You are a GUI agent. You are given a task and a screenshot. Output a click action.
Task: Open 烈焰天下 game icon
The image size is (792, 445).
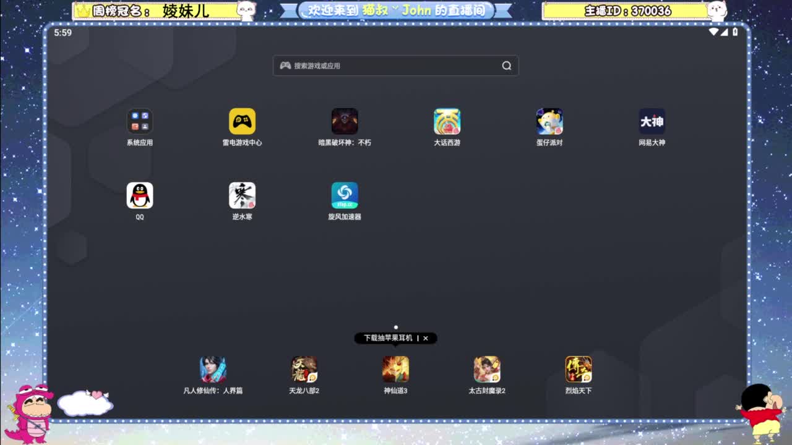tap(579, 370)
